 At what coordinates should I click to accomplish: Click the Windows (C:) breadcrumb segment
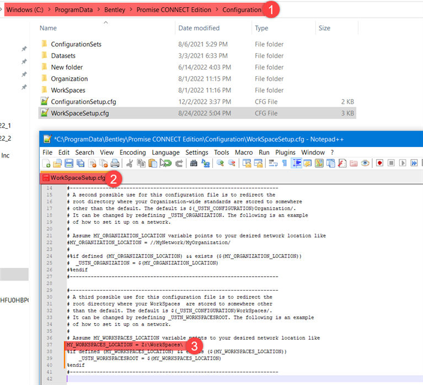pyautogui.click(x=25, y=10)
